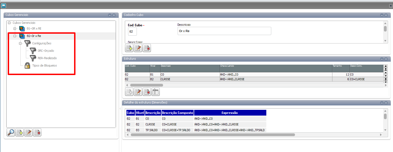The image size is (393, 152).
Task: Expand the 01-OR x RE cube node
Action: 15,28
